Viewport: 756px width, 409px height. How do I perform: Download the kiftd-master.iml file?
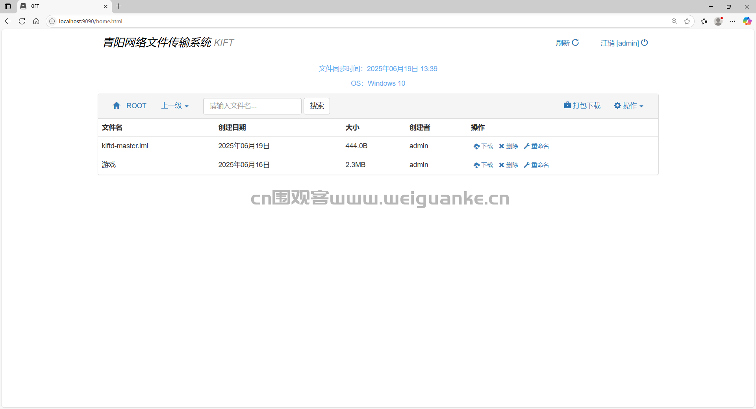tap(483, 146)
